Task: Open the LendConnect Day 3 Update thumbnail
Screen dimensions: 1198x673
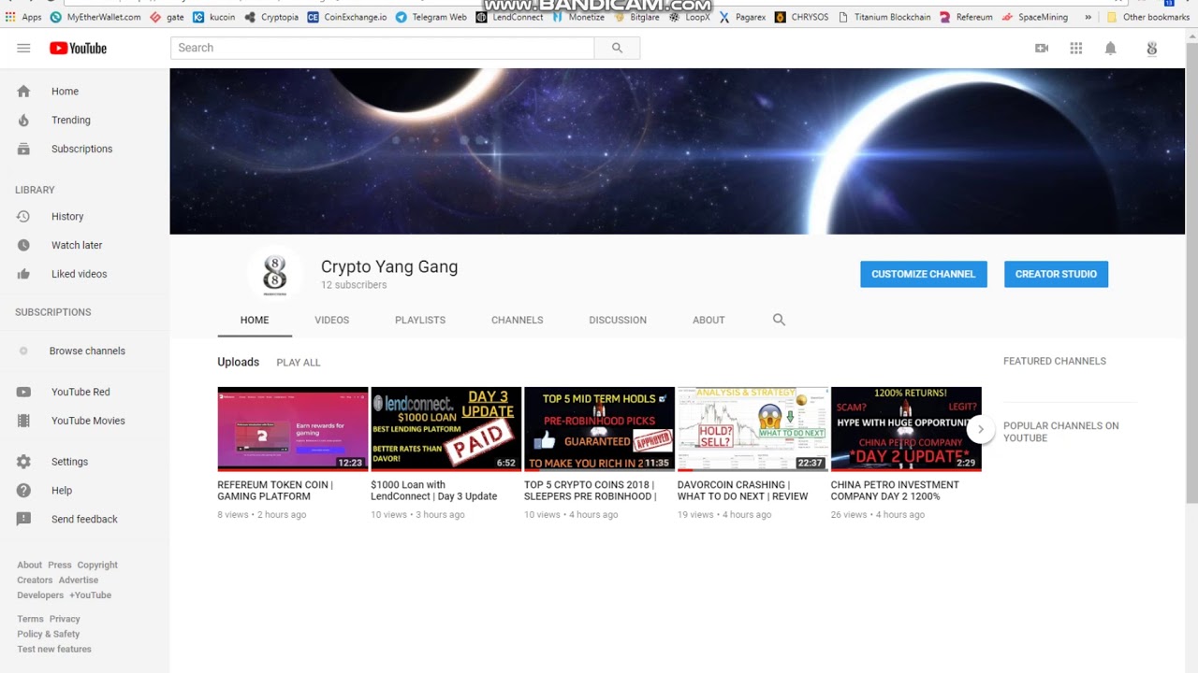Action: 446,429
